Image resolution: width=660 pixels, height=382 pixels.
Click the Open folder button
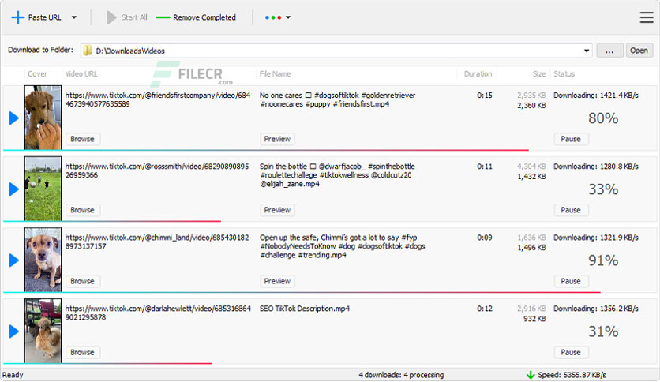(638, 51)
